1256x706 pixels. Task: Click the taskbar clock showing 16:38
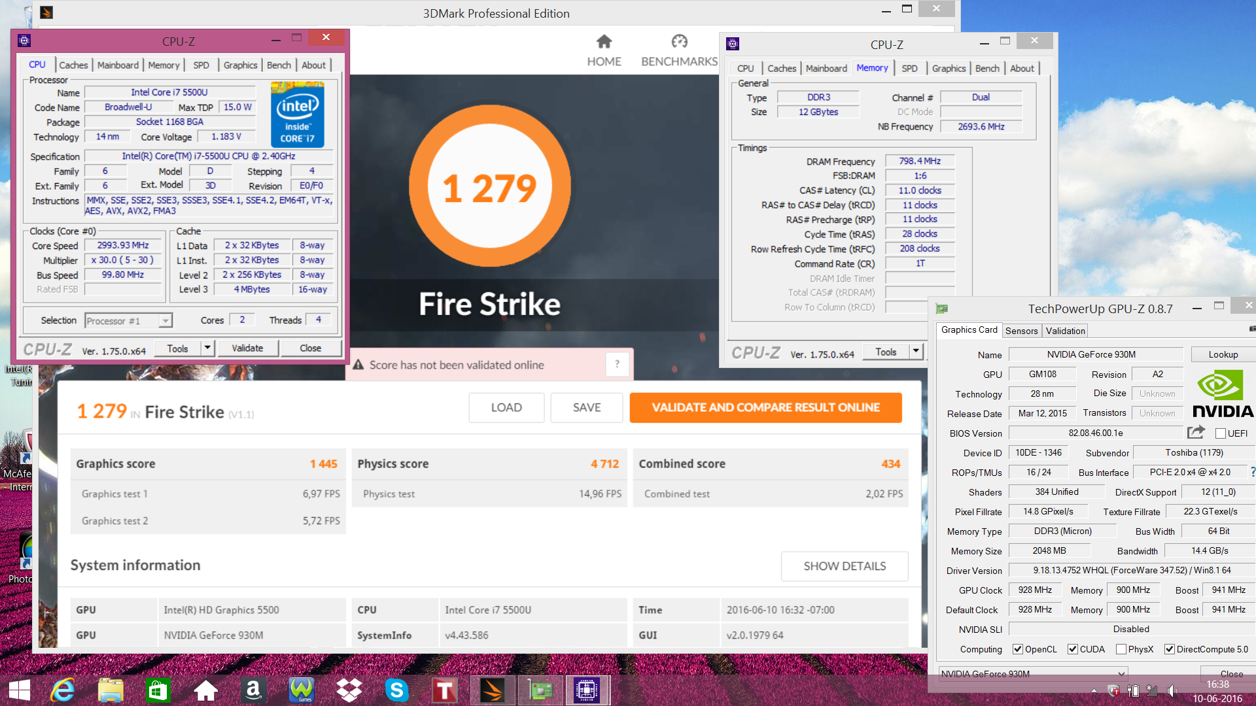click(1217, 684)
